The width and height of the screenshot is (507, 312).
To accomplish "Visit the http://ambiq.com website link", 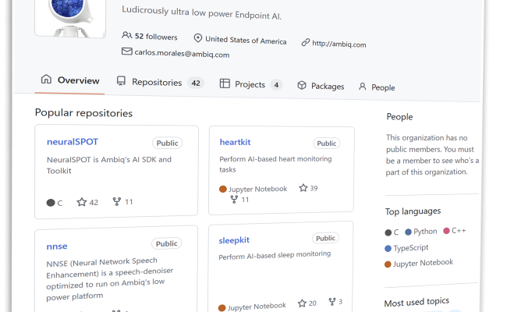I will 339,44.
